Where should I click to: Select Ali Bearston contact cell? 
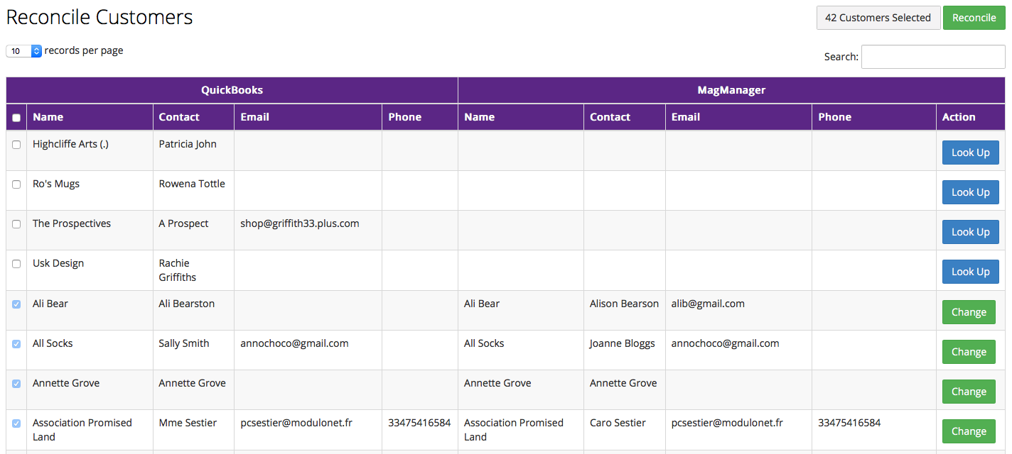click(x=193, y=311)
